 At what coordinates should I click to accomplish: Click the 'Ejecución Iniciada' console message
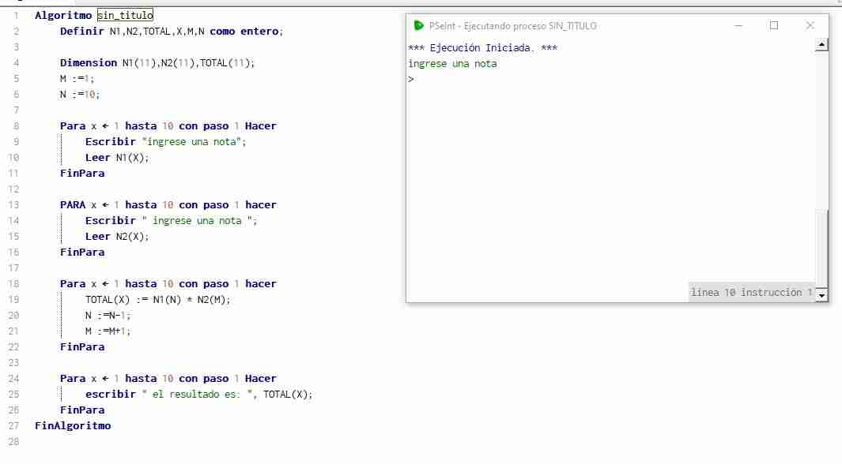482,47
